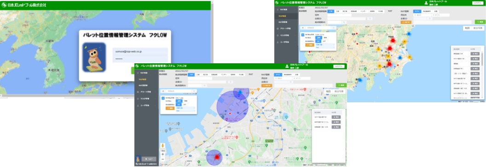Expand マスタ管理 item in Kanto map window sidebar
The width and height of the screenshot is (486, 167).
pos(286,35)
